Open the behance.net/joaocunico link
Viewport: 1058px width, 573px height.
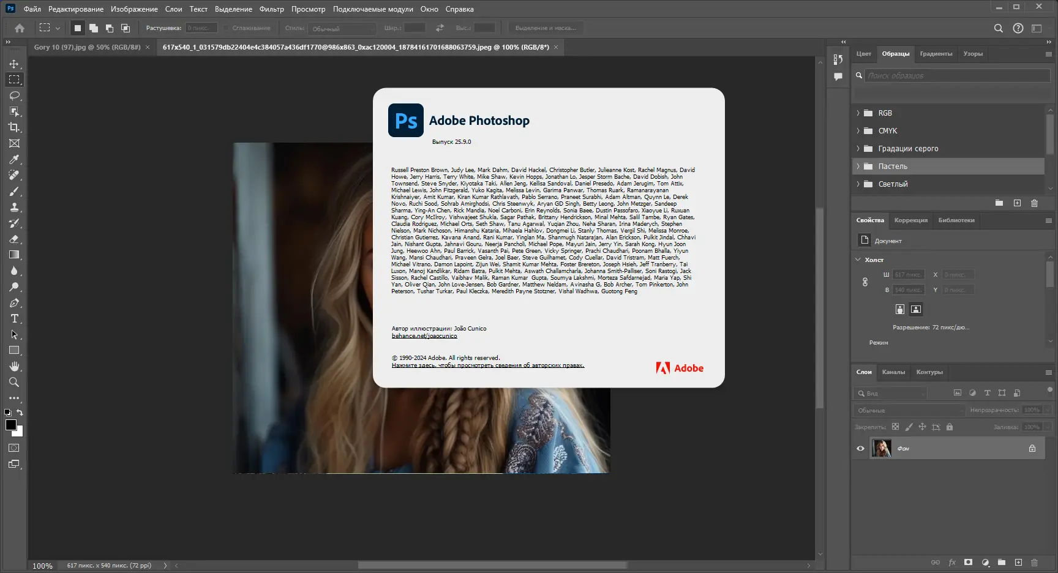coord(424,335)
